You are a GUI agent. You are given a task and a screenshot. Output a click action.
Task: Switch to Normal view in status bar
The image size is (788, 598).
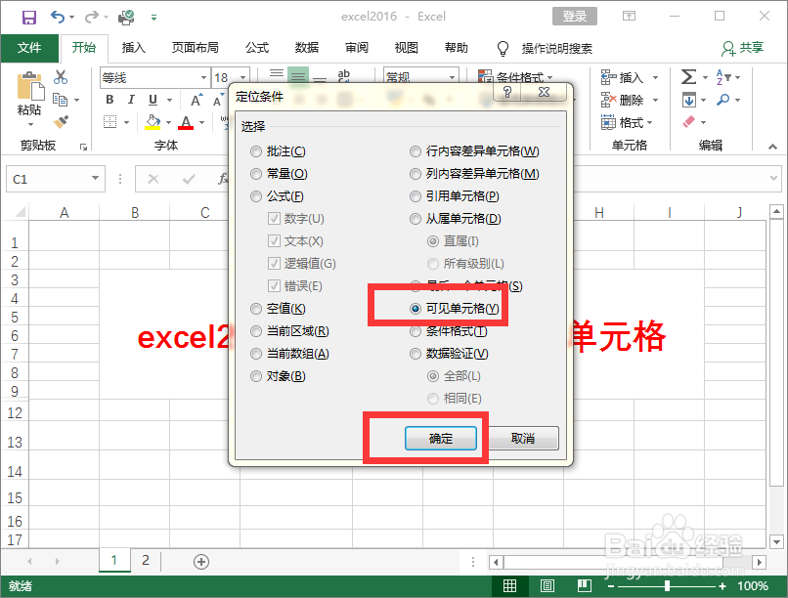click(509, 585)
